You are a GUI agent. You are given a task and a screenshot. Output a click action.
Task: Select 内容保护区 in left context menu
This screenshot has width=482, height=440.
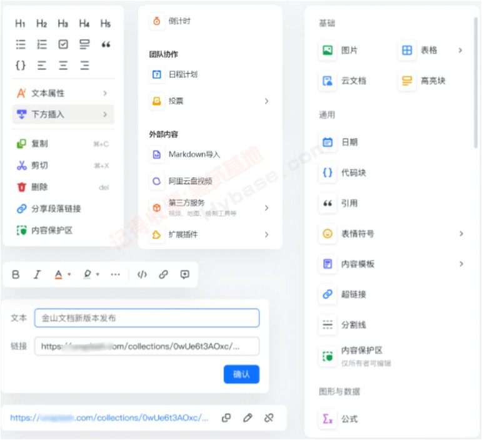(63, 230)
